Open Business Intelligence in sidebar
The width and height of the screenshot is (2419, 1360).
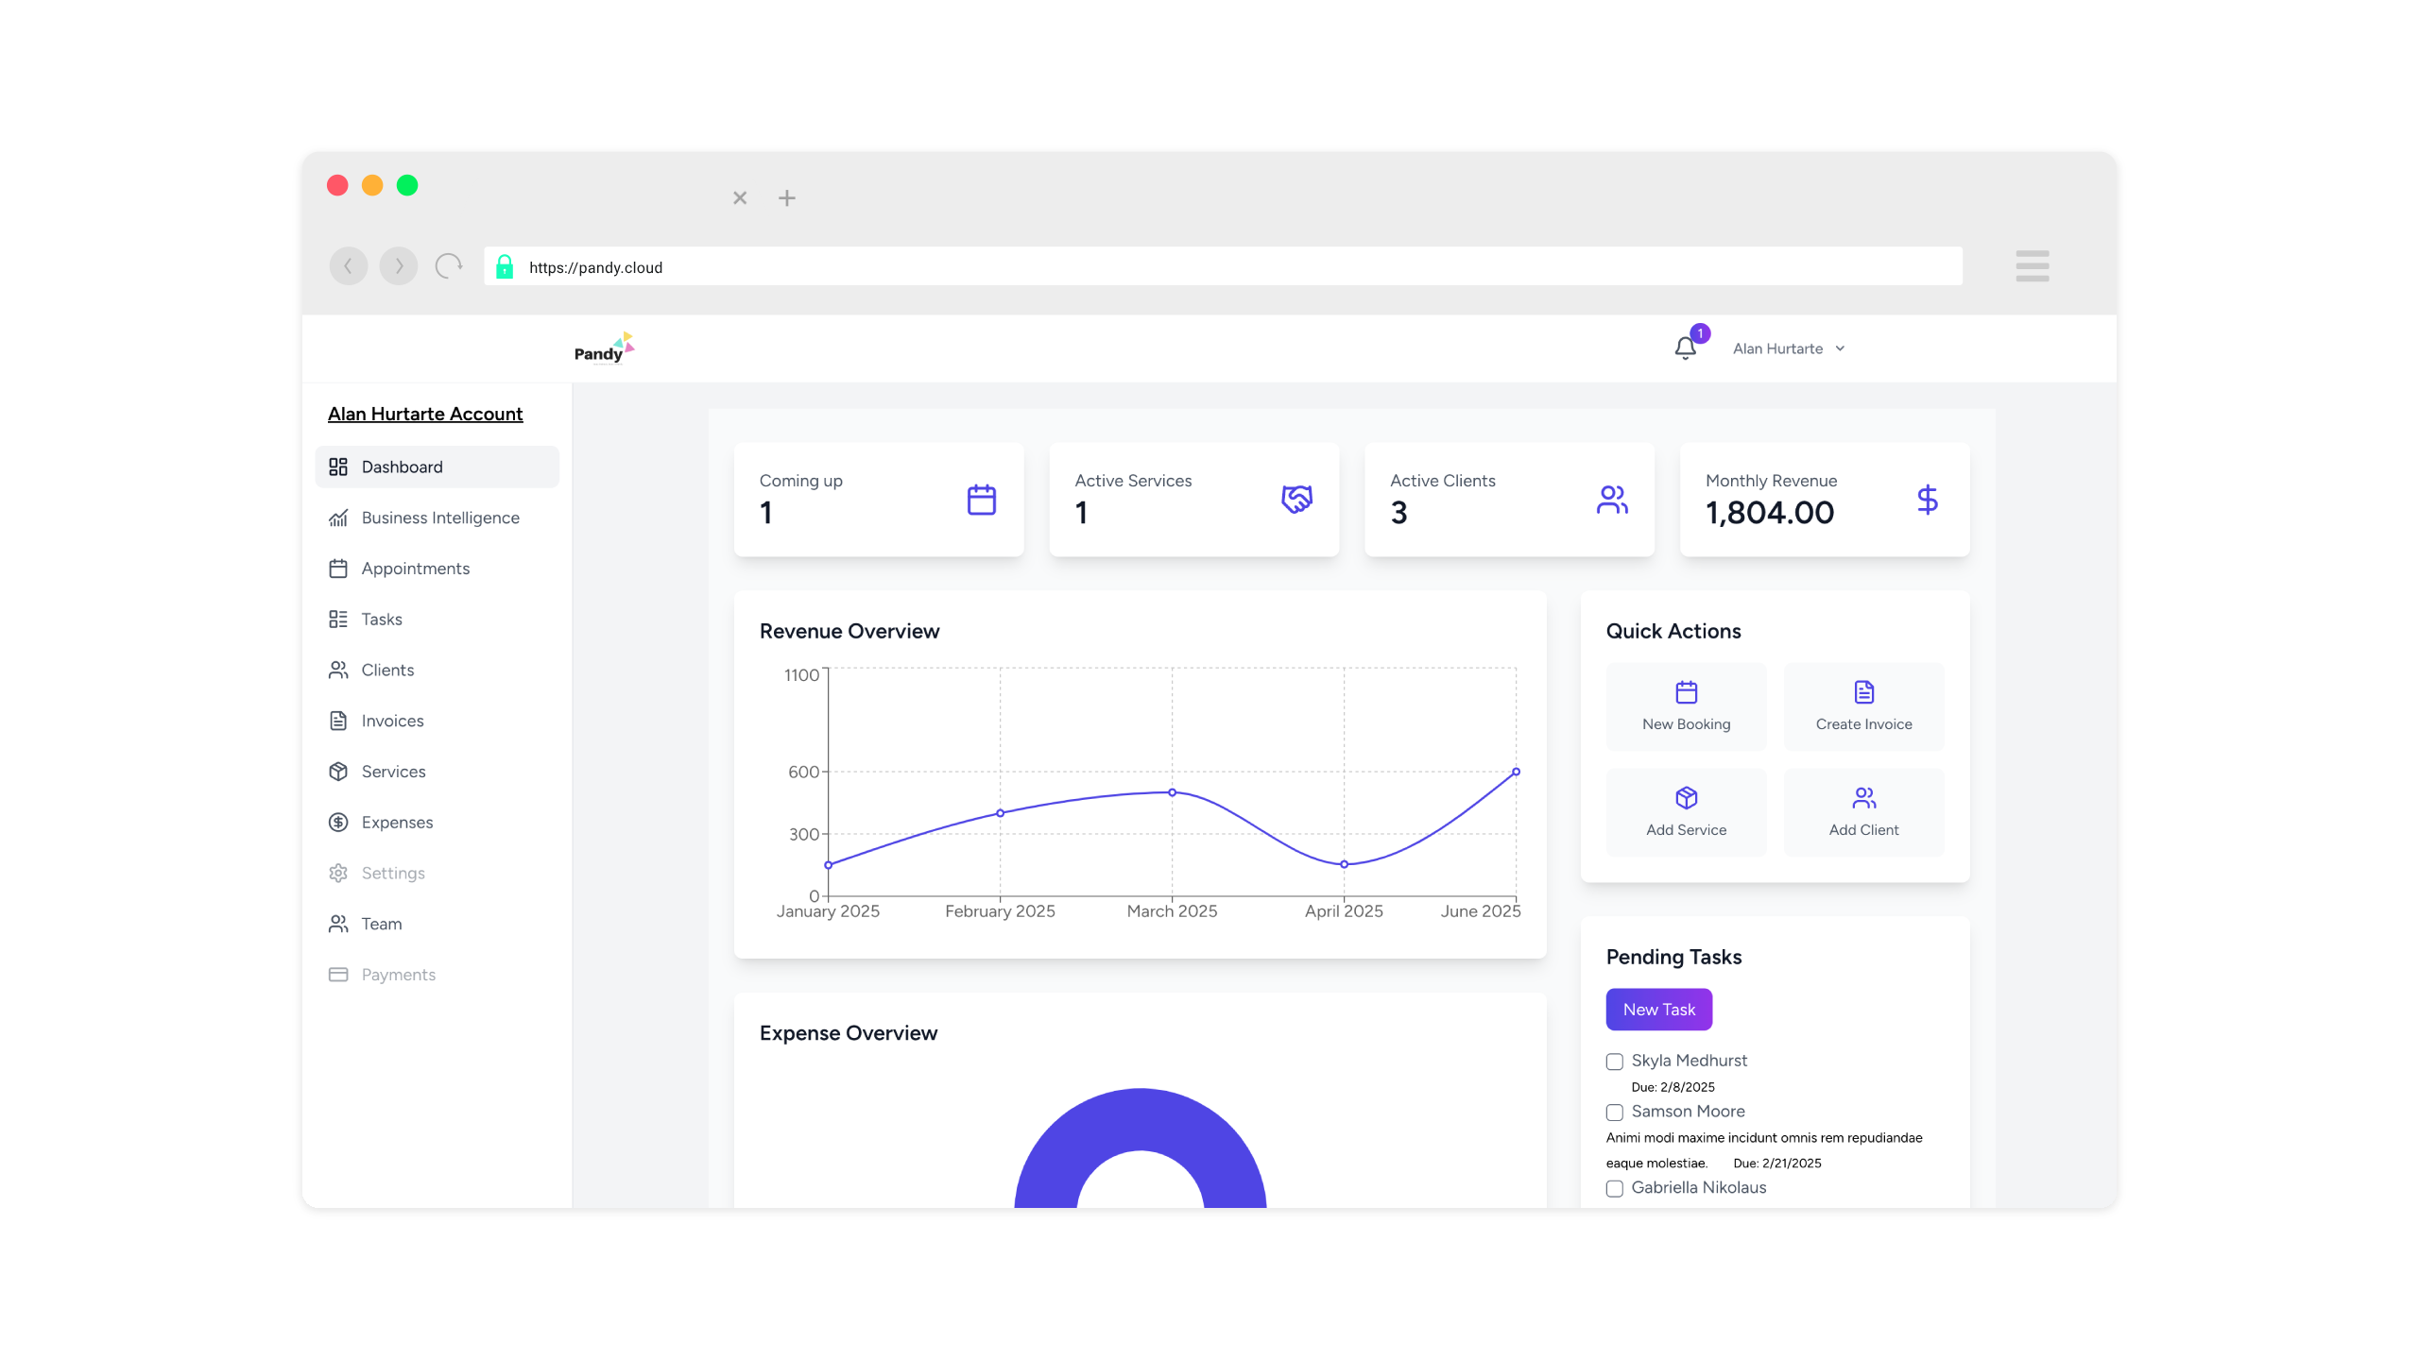[x=439, y=518]
